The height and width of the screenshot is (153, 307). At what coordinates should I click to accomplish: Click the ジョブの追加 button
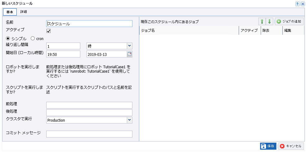coord(289,21)
